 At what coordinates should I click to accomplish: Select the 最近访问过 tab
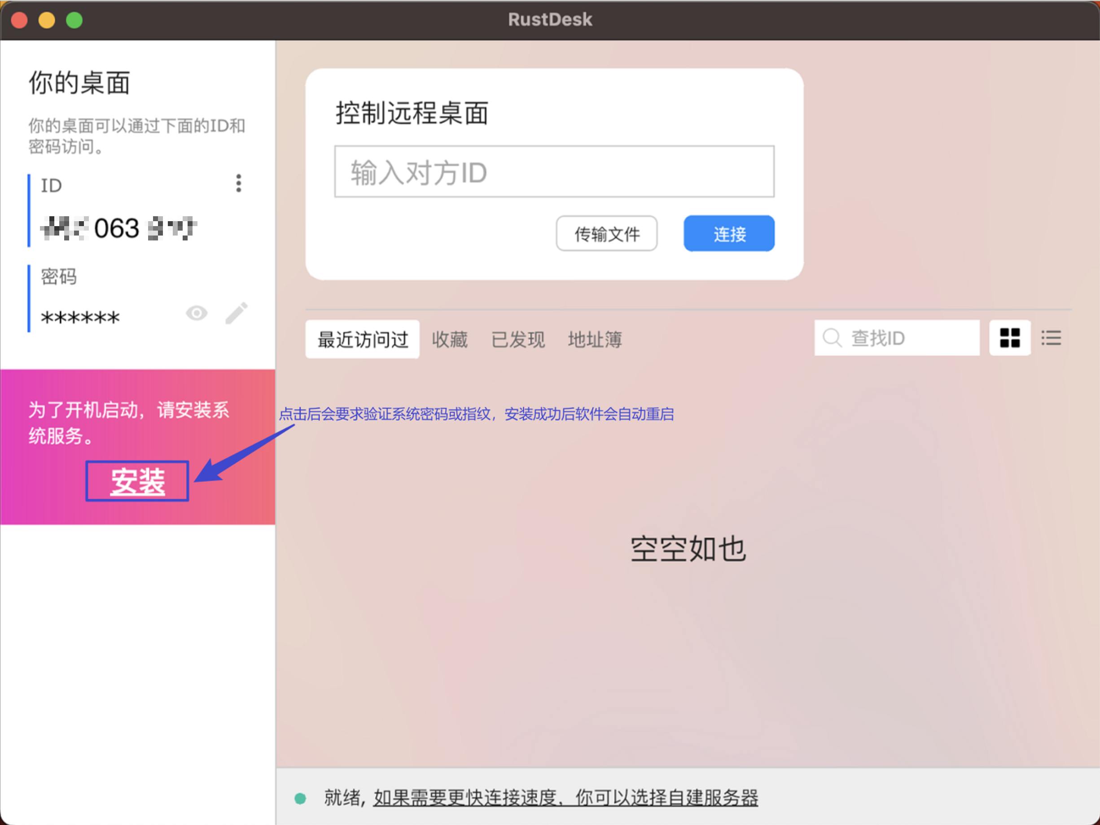tap(363, 340)
